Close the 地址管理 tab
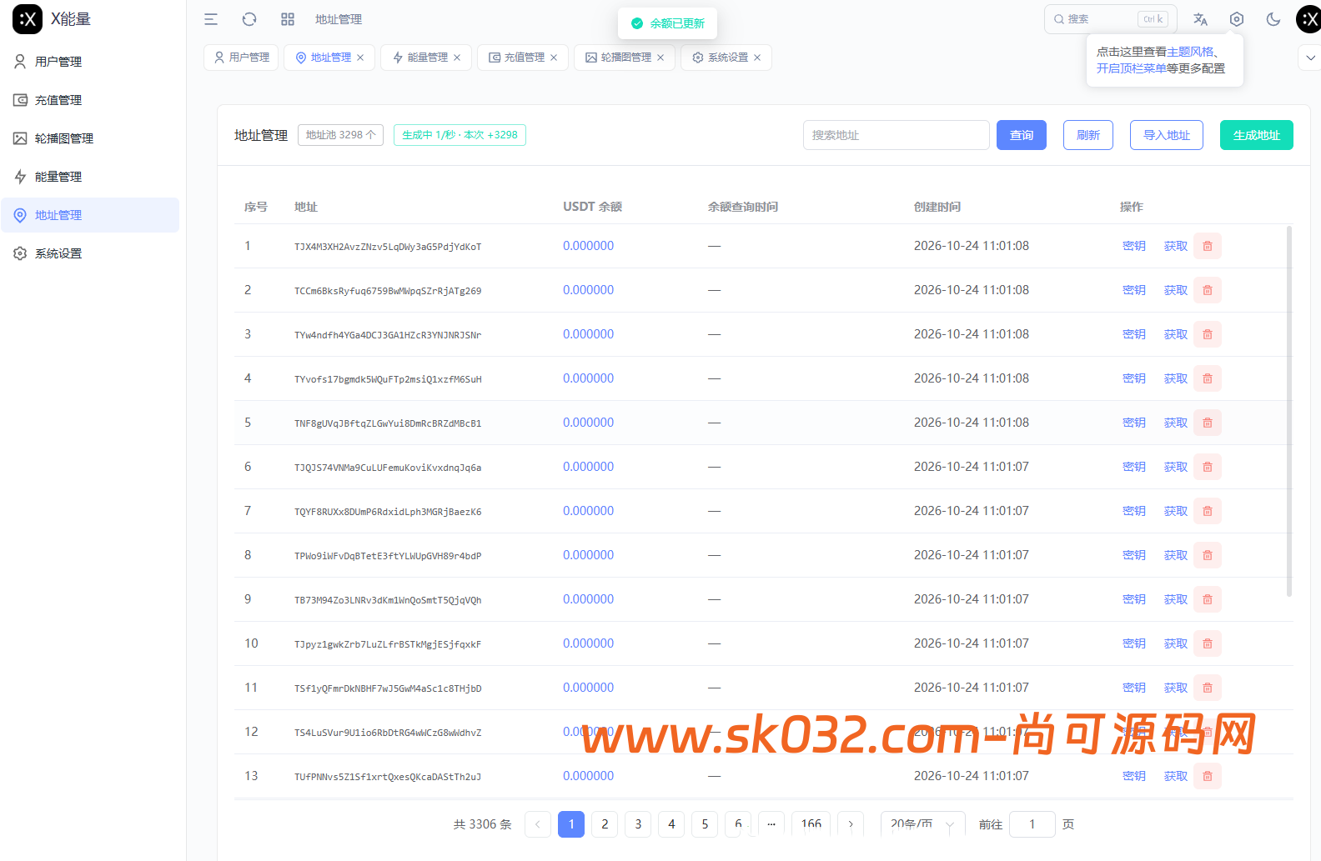The height and width of the screenshot is (861, 1321). (360, 58)
